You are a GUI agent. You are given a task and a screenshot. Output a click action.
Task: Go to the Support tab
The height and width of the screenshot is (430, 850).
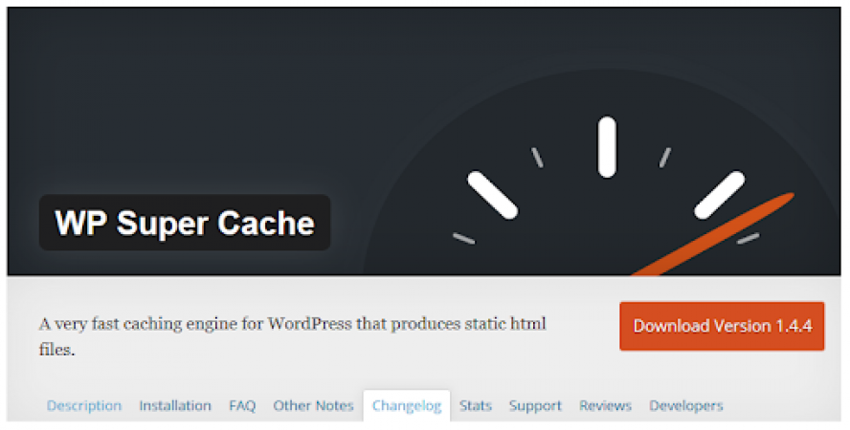coord(535,406)
